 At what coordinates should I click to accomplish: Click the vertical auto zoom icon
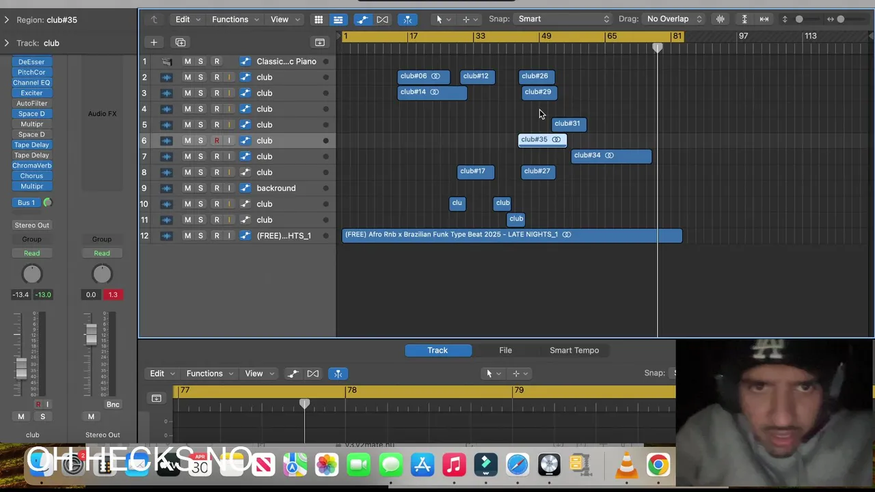coord(744,19)
